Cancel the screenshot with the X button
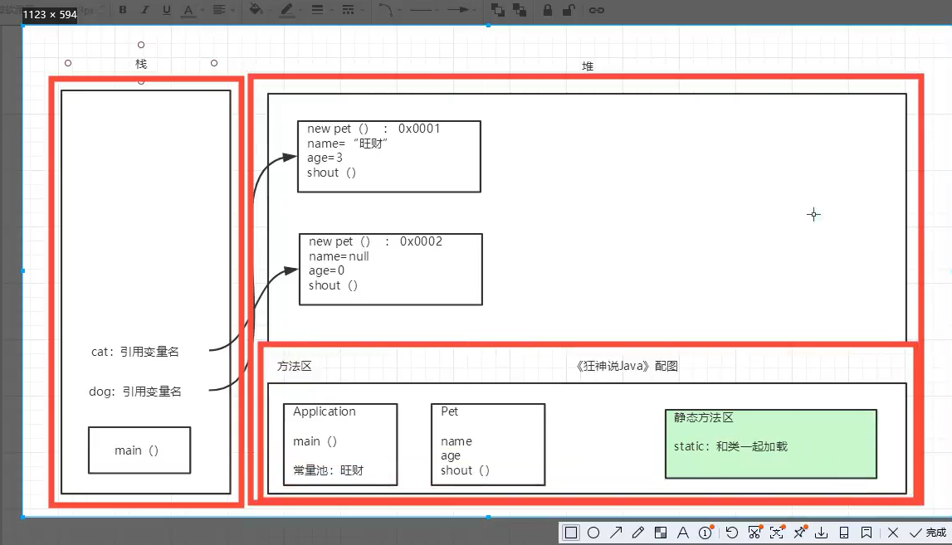 (x=892, y=533)
